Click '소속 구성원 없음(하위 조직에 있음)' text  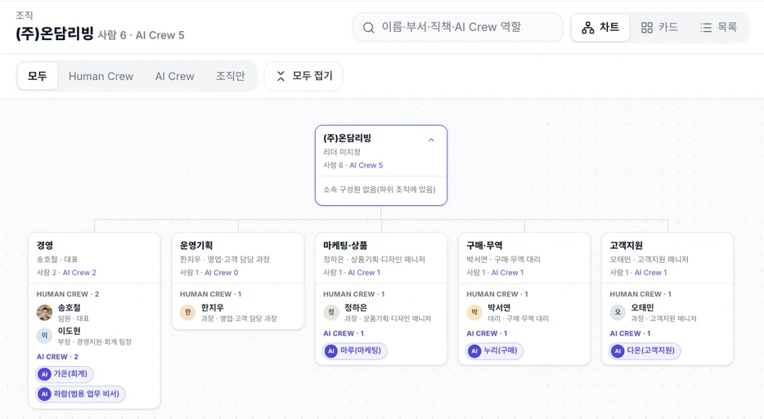point(379,189)
